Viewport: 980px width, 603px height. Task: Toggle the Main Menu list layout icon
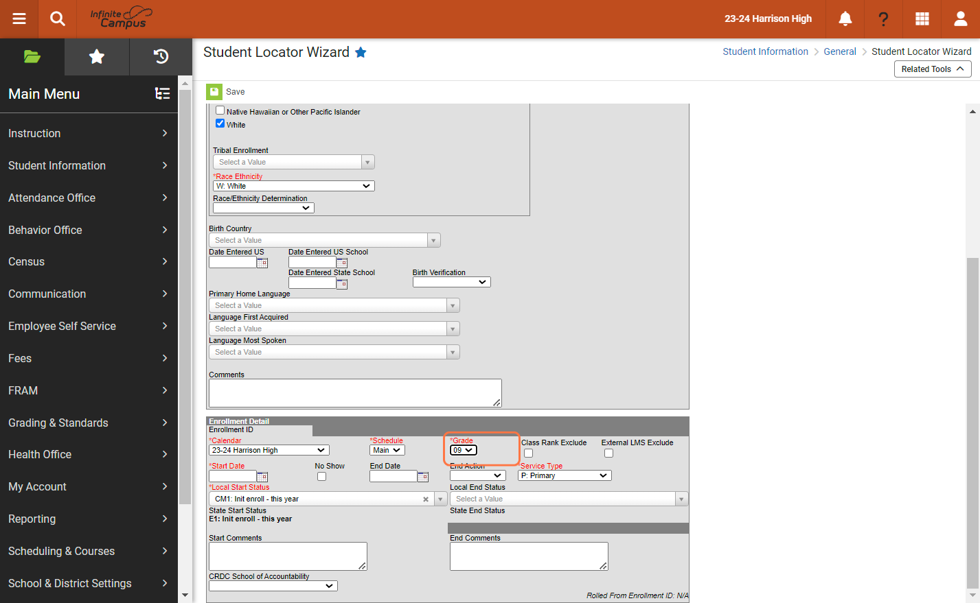pos(163,93)
